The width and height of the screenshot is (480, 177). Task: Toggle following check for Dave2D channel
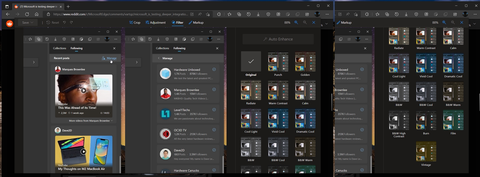click(x=214, y=150)
